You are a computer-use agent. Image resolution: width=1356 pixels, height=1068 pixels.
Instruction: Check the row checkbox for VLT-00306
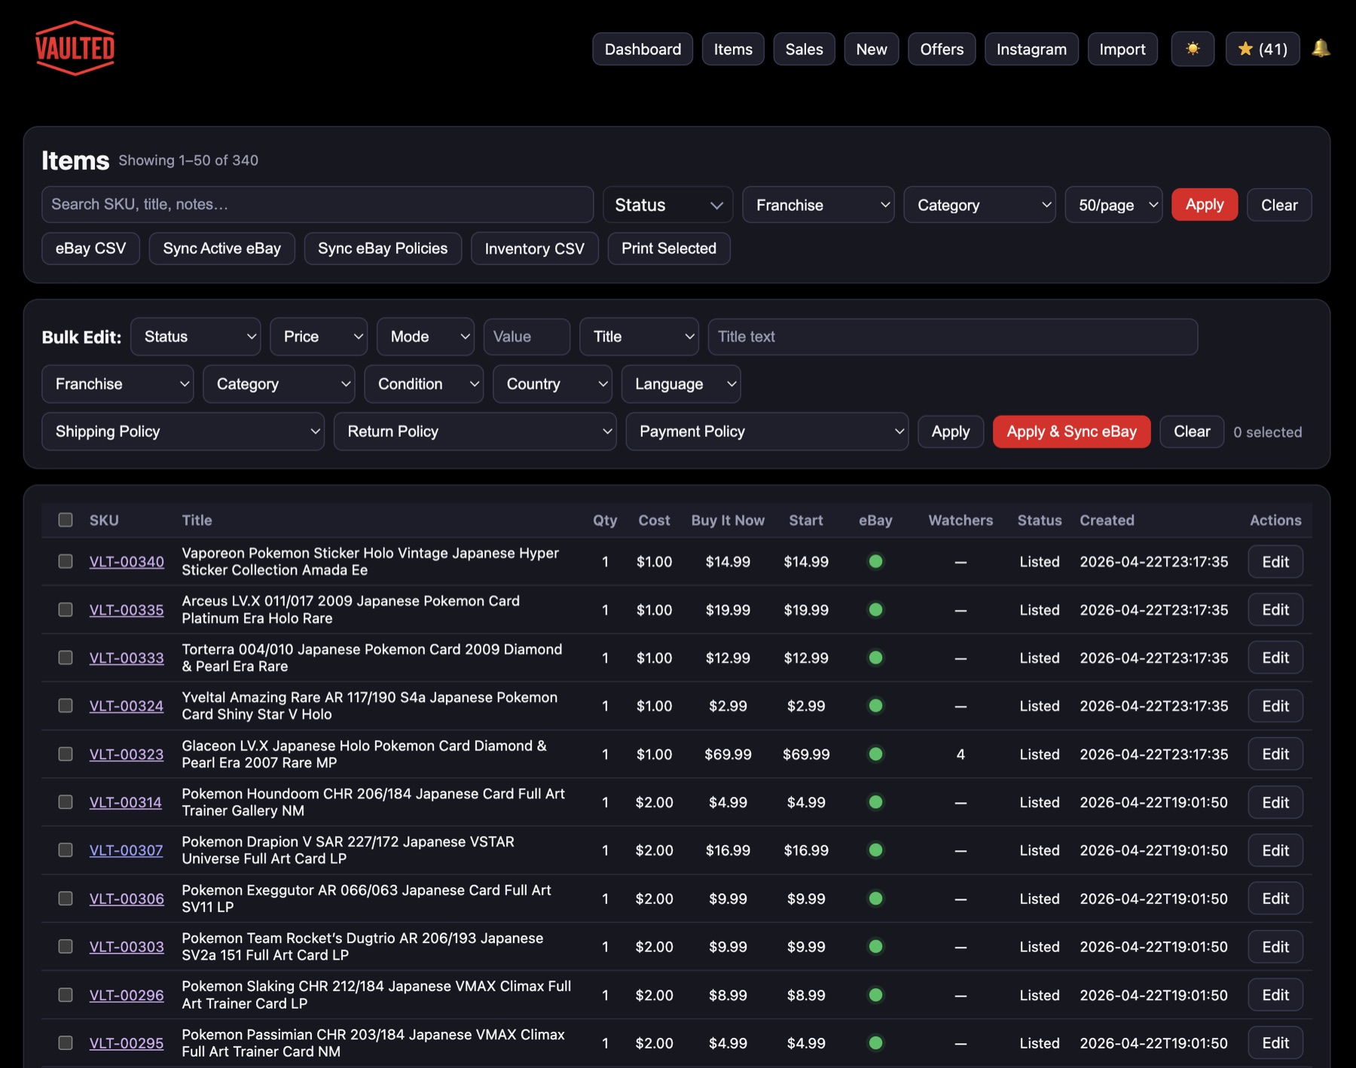(66, 899)
